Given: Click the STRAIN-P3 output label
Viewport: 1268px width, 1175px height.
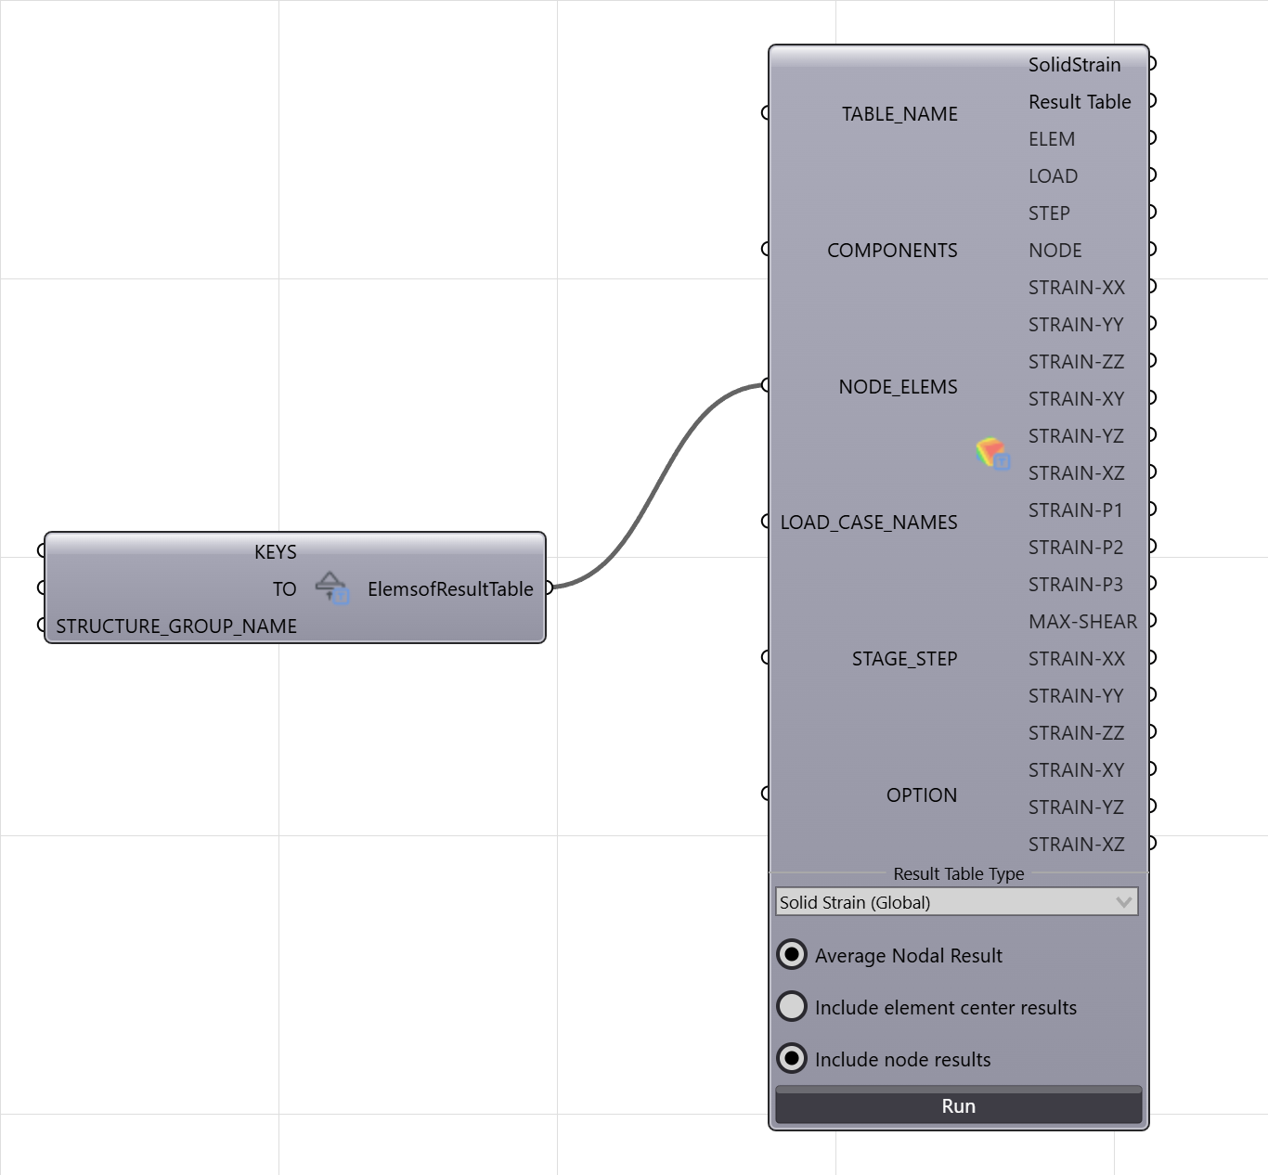Looking at the screenshot, I should point(1075,585).
